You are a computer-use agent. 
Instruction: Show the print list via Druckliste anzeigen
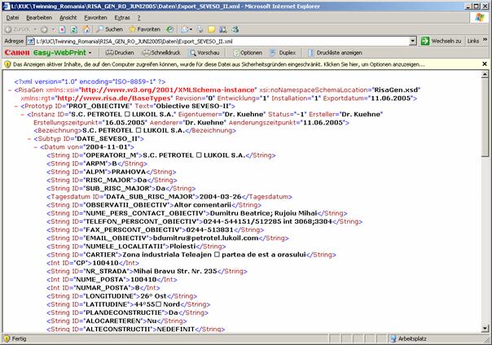pos(334,52)
